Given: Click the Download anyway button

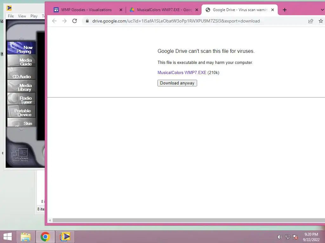Looking at the screenshot, I should [177, 83].
